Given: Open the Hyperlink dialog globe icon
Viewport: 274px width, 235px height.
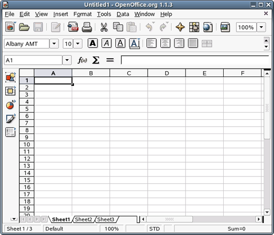Looking at the screenshot, I should 208,27.
